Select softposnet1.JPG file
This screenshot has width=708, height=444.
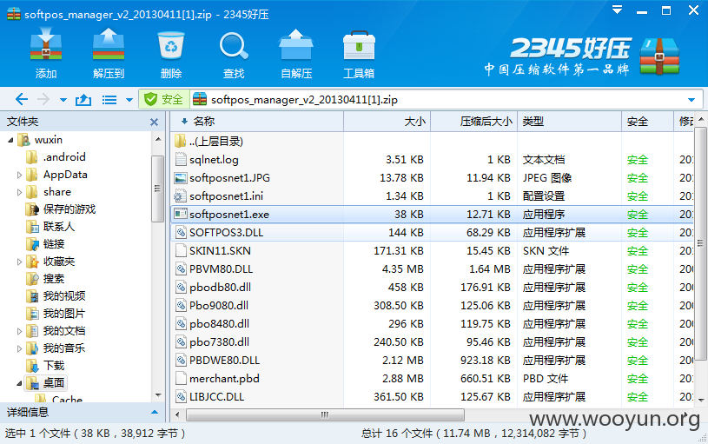(x=433, y=178)
